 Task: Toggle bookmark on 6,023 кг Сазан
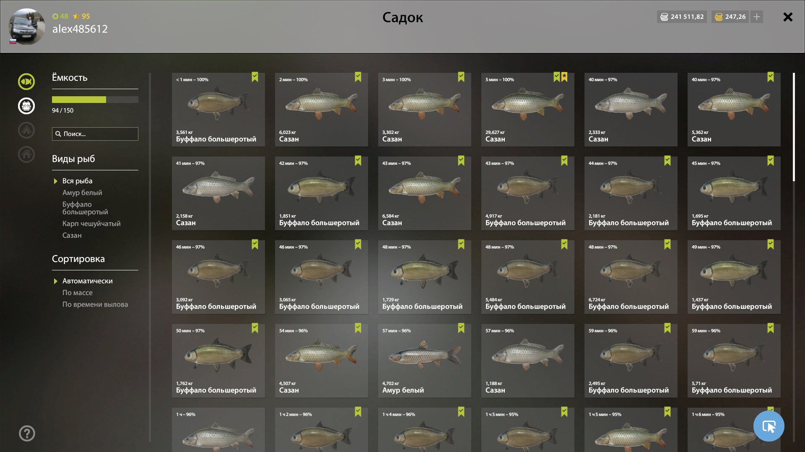(x=358, y=77)
